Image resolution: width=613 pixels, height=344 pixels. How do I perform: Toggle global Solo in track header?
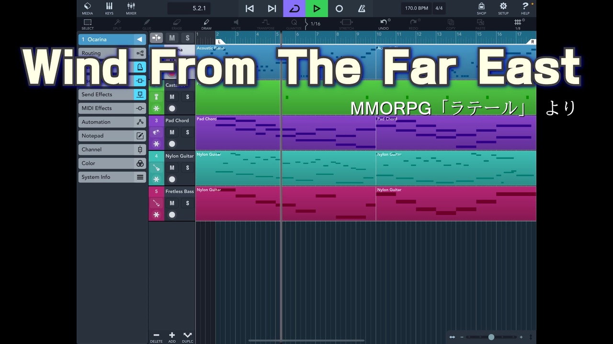pos(187,38)
